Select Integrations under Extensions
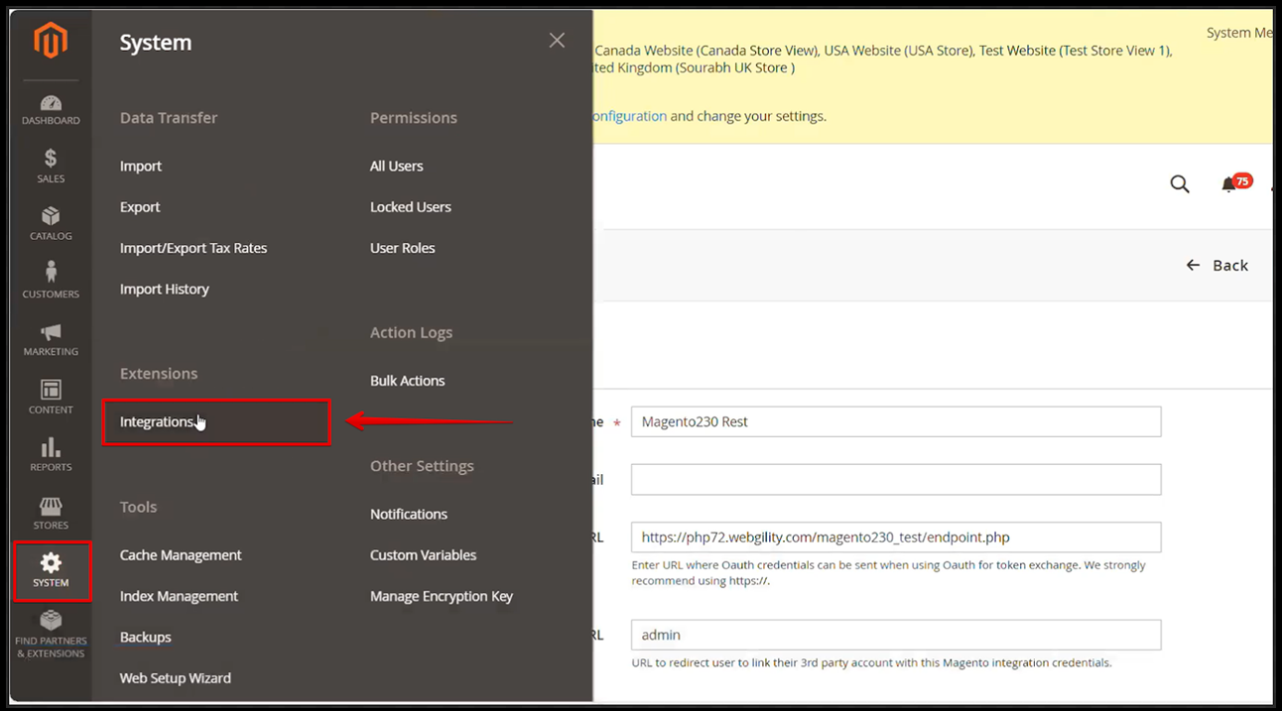 click(157, 421)
